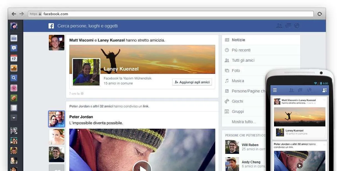Open the notifications globe in the header

coord(297,26)
